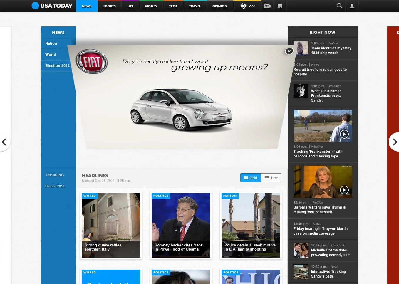This screenshot has height=284, width=399.
Task: Open 'What's in a name: Frankenstorm vs. Sandy' story
Action: [x=326, y=96]
